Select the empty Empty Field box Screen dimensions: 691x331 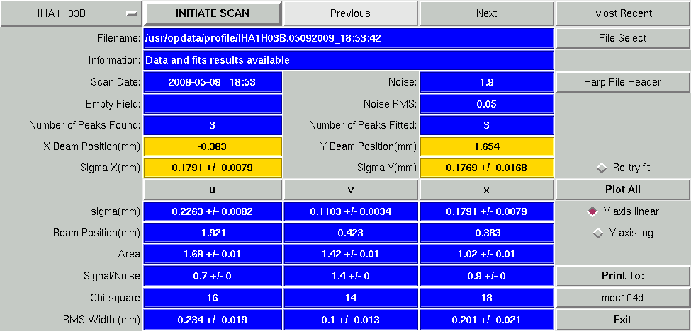click(213, 104)
